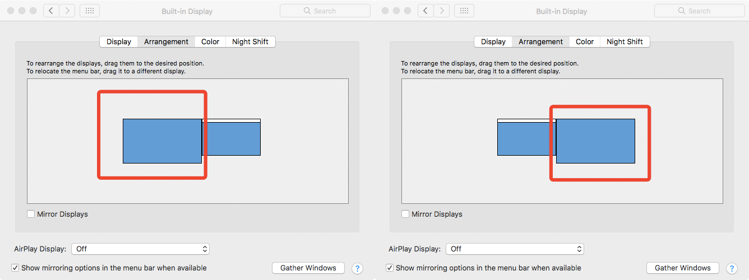Enable Mirror Displays in the right window

click(405, 214)
